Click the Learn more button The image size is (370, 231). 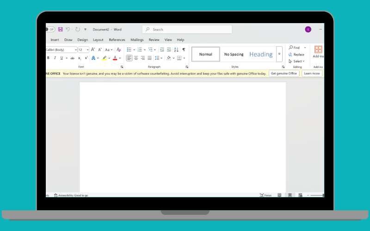click(x=312, y=73)
